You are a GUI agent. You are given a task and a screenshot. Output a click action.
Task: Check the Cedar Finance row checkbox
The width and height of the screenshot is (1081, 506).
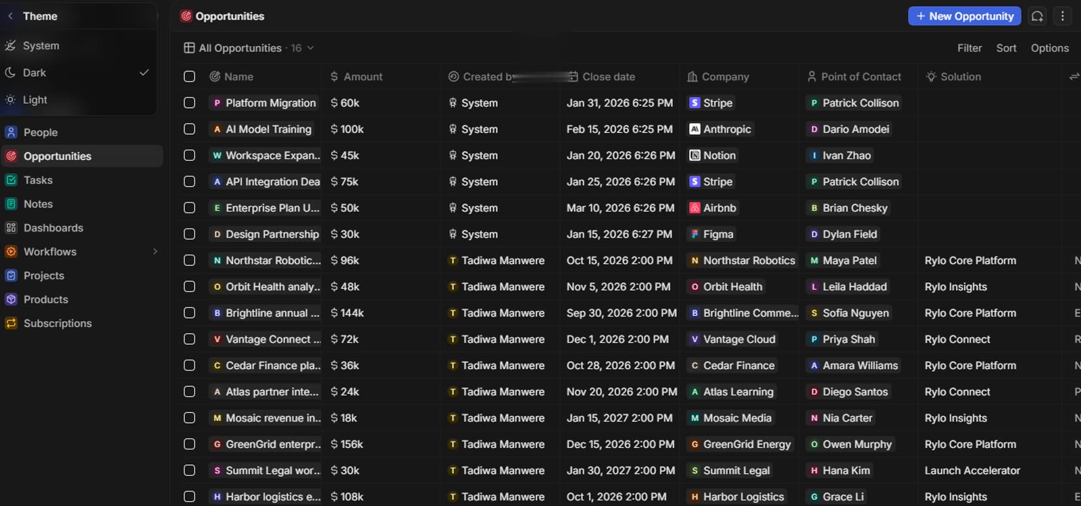click(x=190, y=366)
